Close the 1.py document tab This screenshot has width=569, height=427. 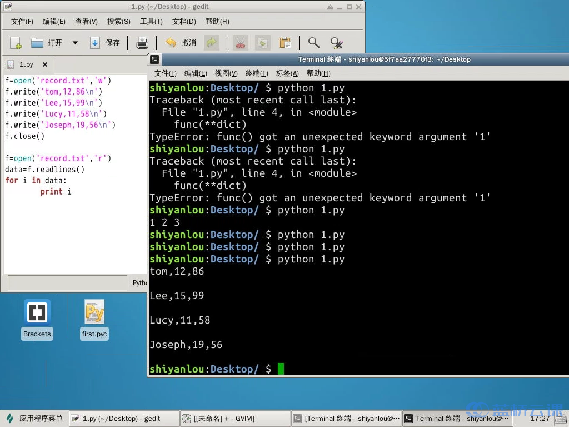(45, 64)
